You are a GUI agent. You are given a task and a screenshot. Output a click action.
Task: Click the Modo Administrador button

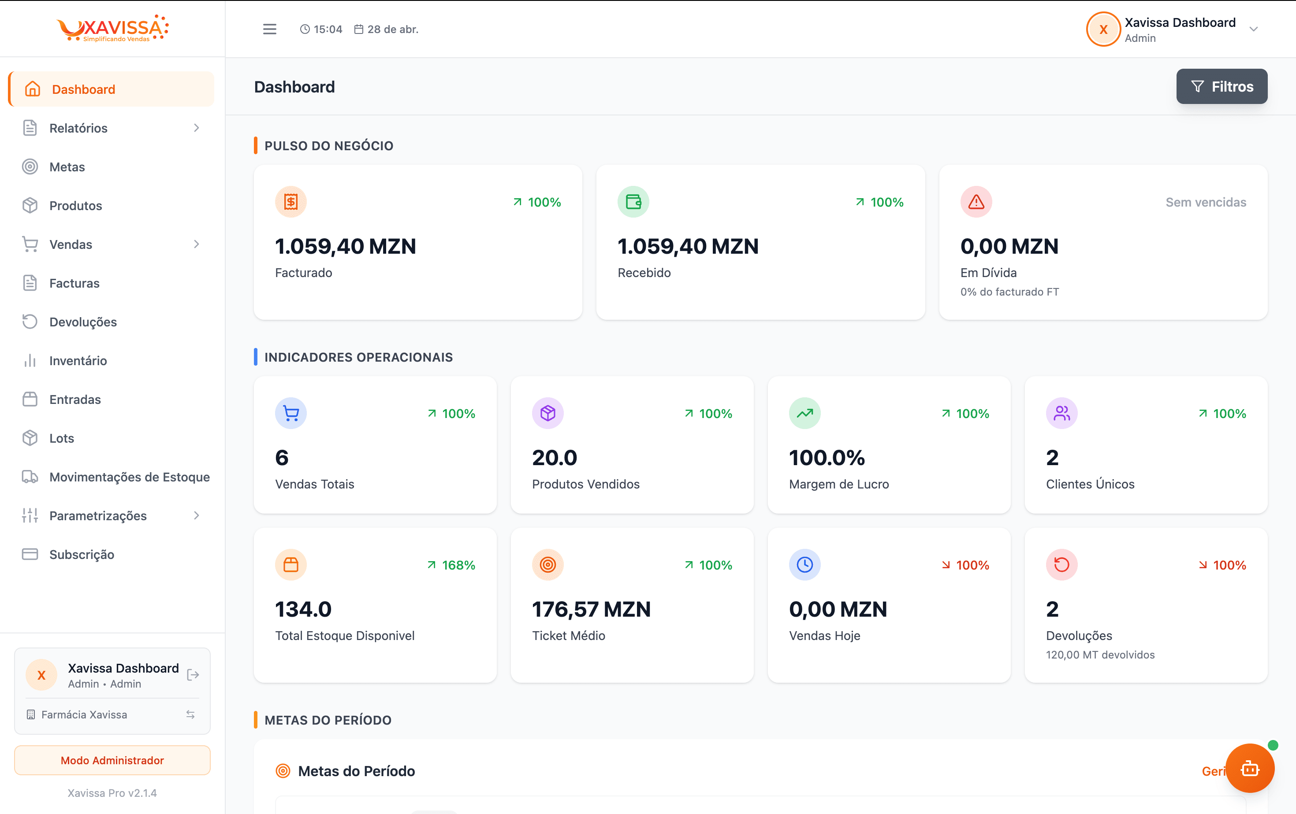112,760
